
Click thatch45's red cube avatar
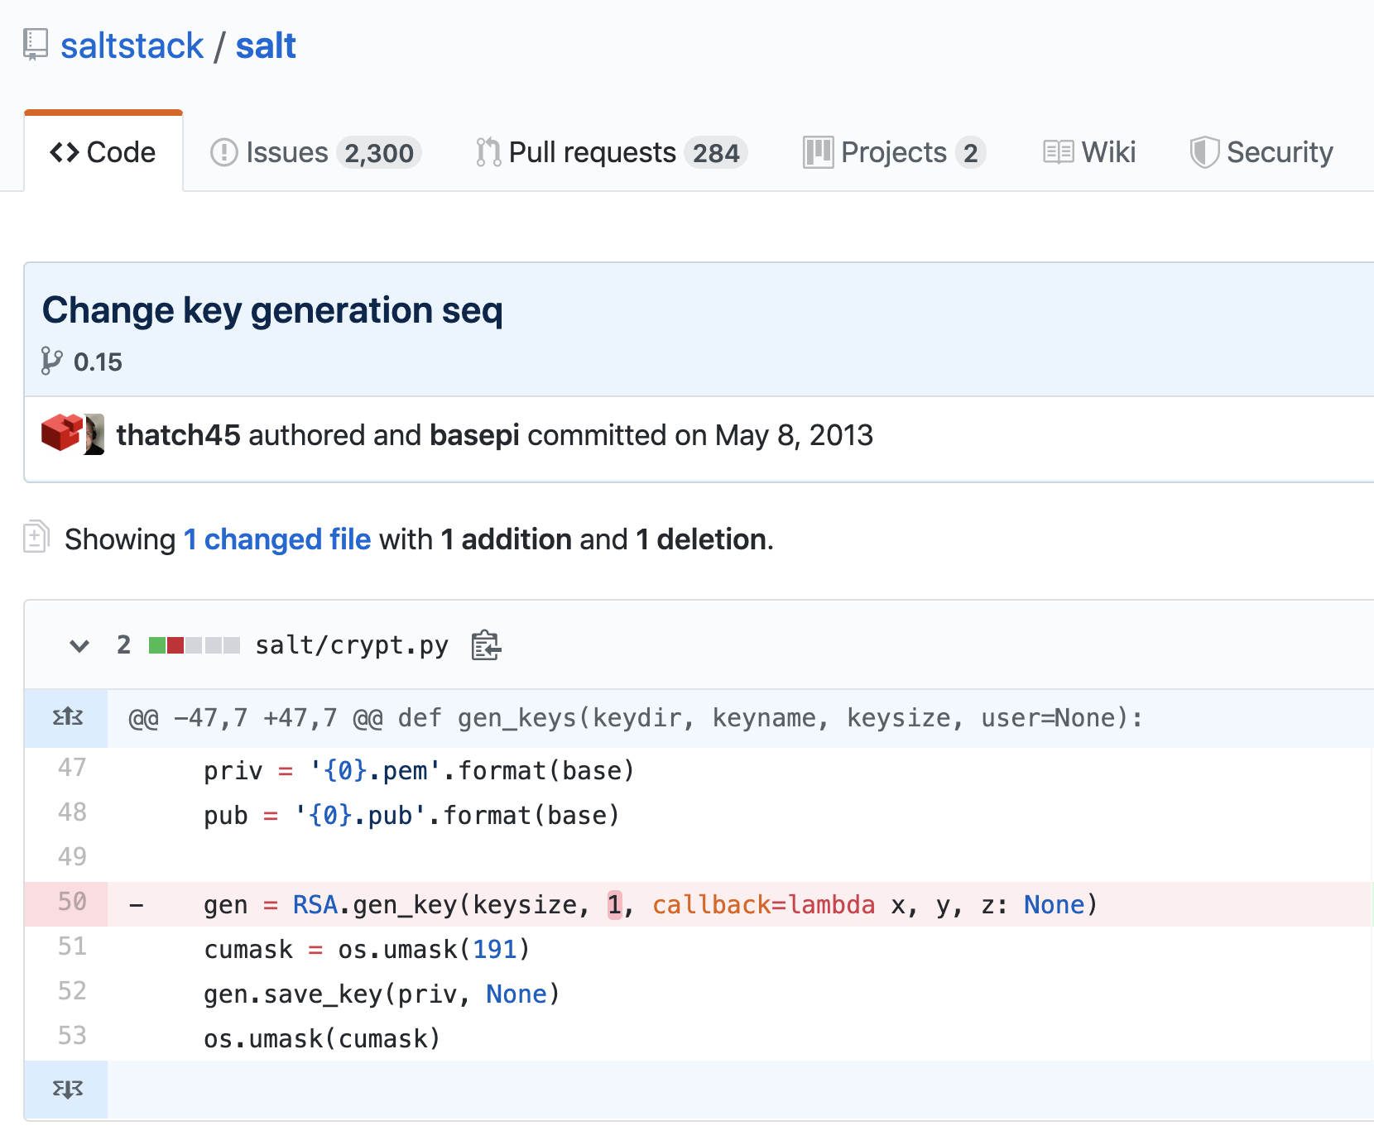61,434
